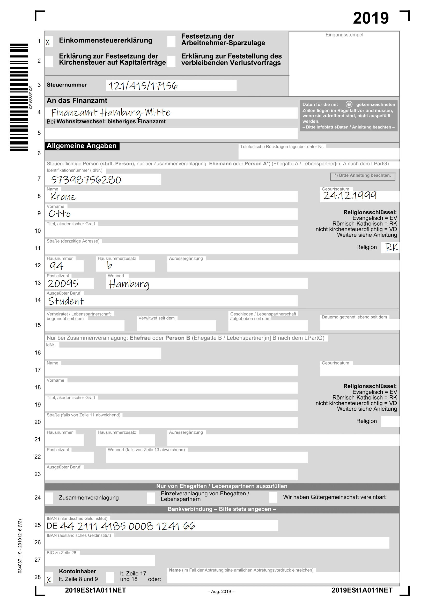
Task: Click the Allgemeine Angaben section header
Action: 82,146
